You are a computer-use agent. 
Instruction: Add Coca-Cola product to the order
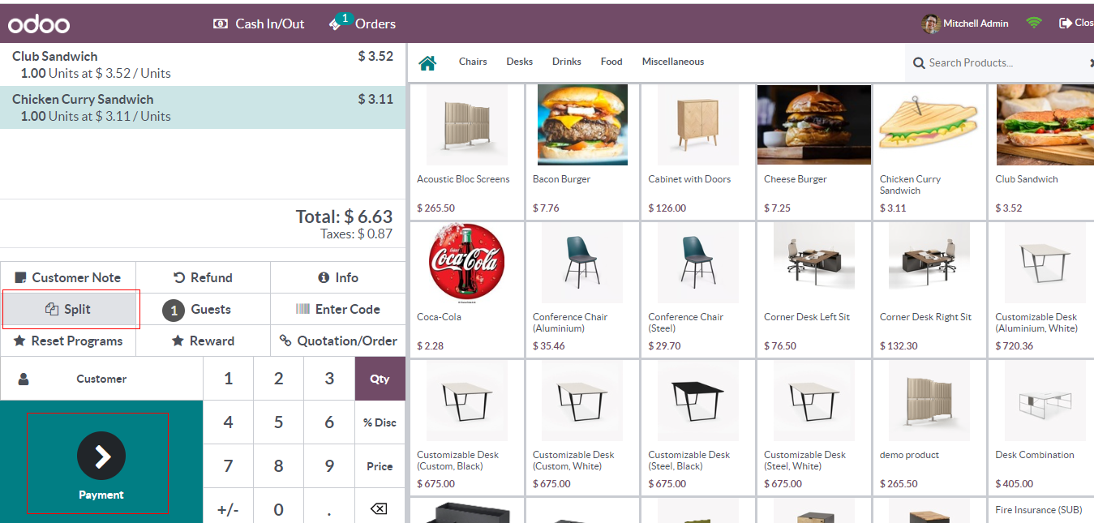pos(466,288)
